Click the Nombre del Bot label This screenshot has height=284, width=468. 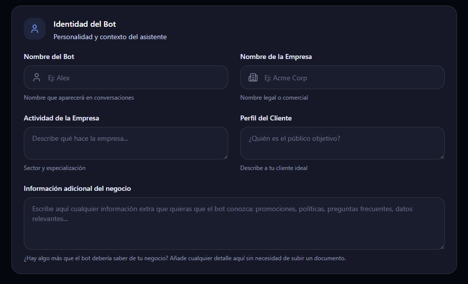tap(49, 57)
